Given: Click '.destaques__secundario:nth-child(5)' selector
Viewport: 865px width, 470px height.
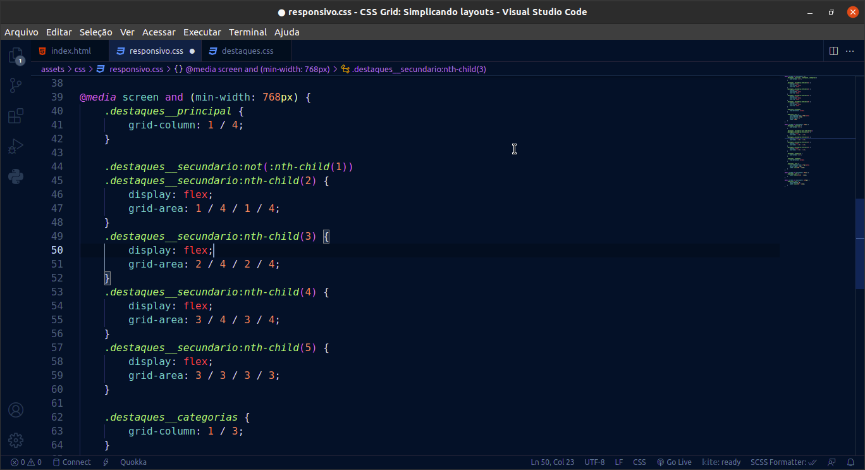Looking at the screenshot, I should [x=211, y=348].
